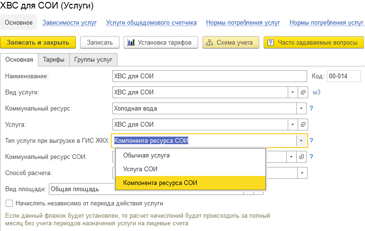
Task: Enable Начислять независимо от периода действия услуги
Action: coord(9,203)
